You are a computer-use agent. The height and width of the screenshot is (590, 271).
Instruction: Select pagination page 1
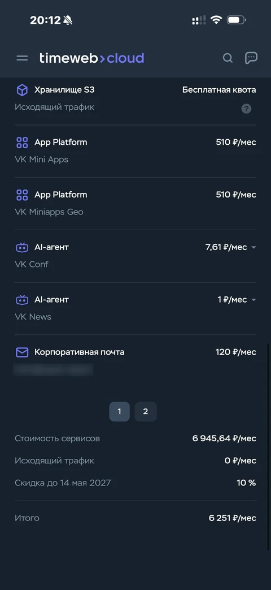coord(119,412)
